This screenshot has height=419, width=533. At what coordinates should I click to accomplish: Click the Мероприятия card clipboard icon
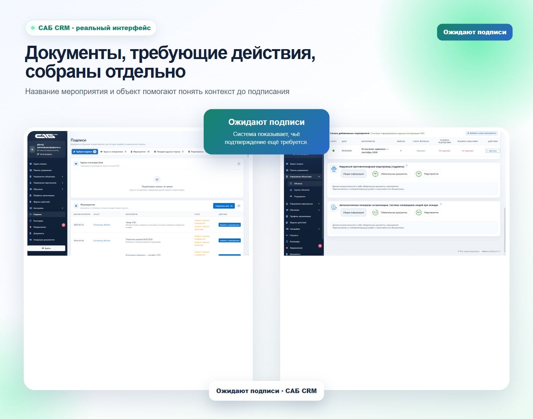pyautogui.click(x=76, y=206)
